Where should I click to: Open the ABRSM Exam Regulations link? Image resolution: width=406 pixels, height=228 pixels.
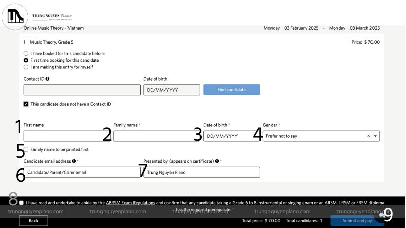tap(130, 203)
